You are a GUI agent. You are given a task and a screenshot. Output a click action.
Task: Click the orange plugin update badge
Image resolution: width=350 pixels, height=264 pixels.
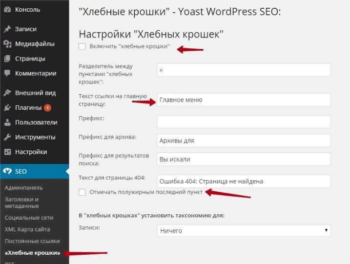pos(47,108)
